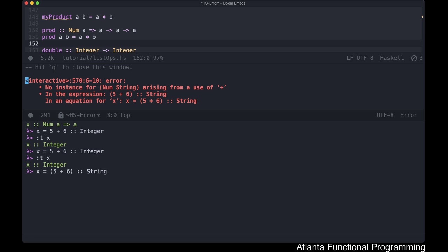
Task: Click the echo area at window bottom
Action: coord(223,238)
